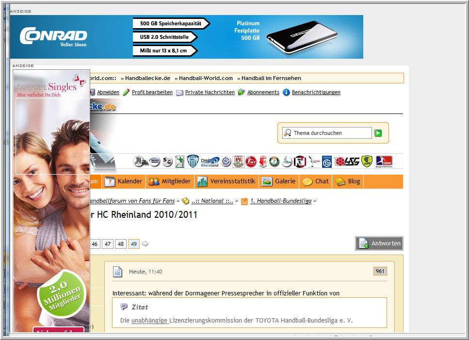Click the next page arrow after 49
469x340 pixels.
tap(145, 244)
